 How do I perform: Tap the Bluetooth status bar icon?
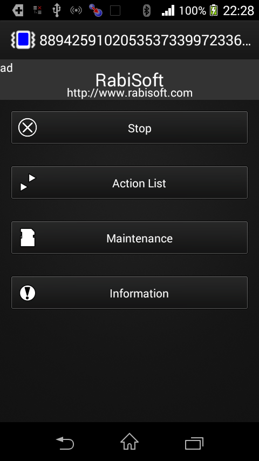click(x=146, y=11)
